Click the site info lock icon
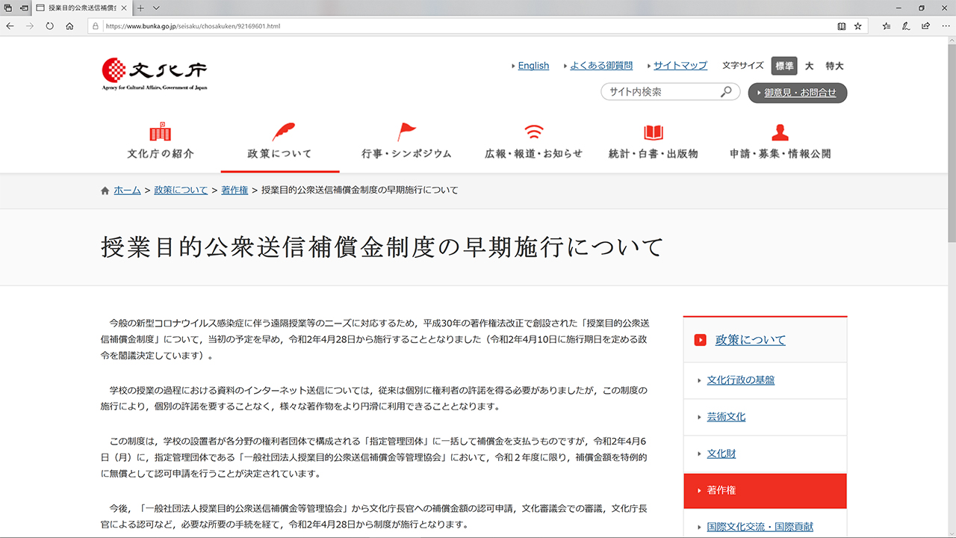 (x=96, y=25)
